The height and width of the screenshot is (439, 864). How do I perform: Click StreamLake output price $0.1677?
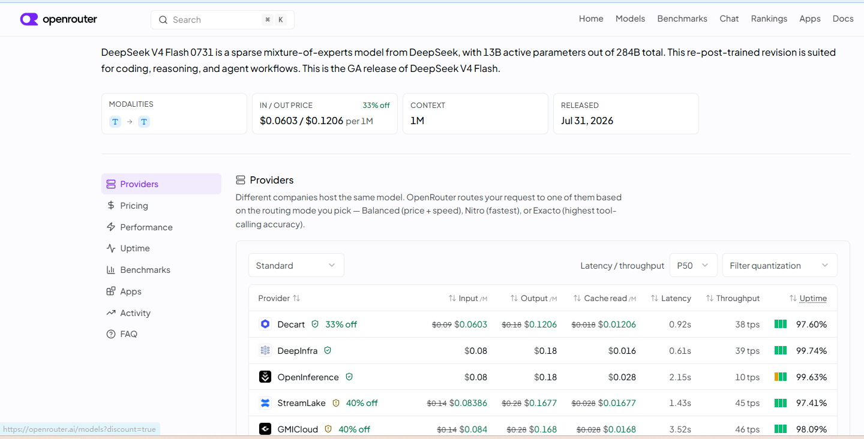[541, 403]
